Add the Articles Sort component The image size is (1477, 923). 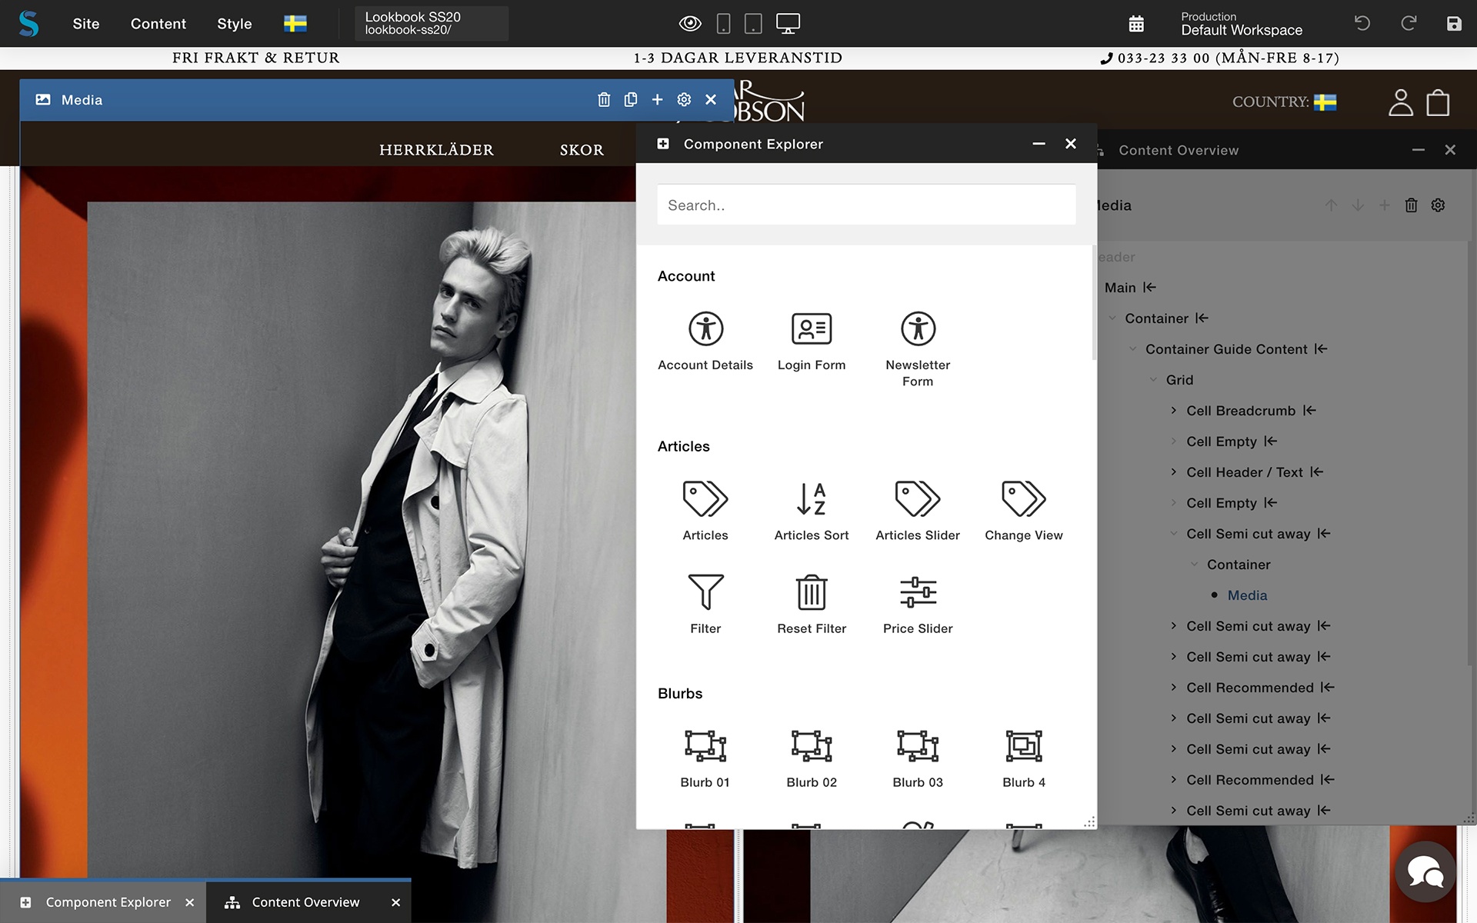click(812, 511)
